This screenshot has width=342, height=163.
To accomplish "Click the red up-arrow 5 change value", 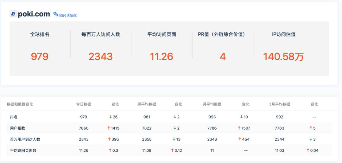I will pyautogui.click(x=313, y=128).
